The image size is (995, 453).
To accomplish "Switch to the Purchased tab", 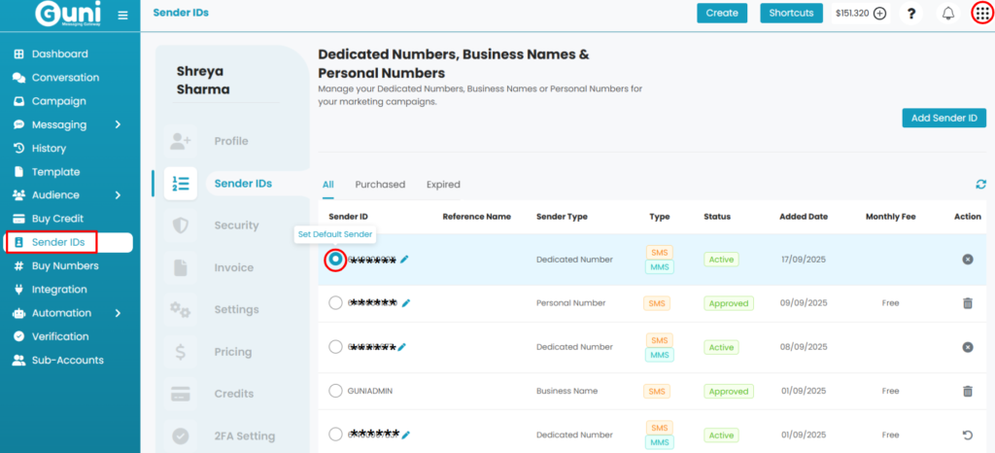I will pyautogui.click(x=380, y=185).
